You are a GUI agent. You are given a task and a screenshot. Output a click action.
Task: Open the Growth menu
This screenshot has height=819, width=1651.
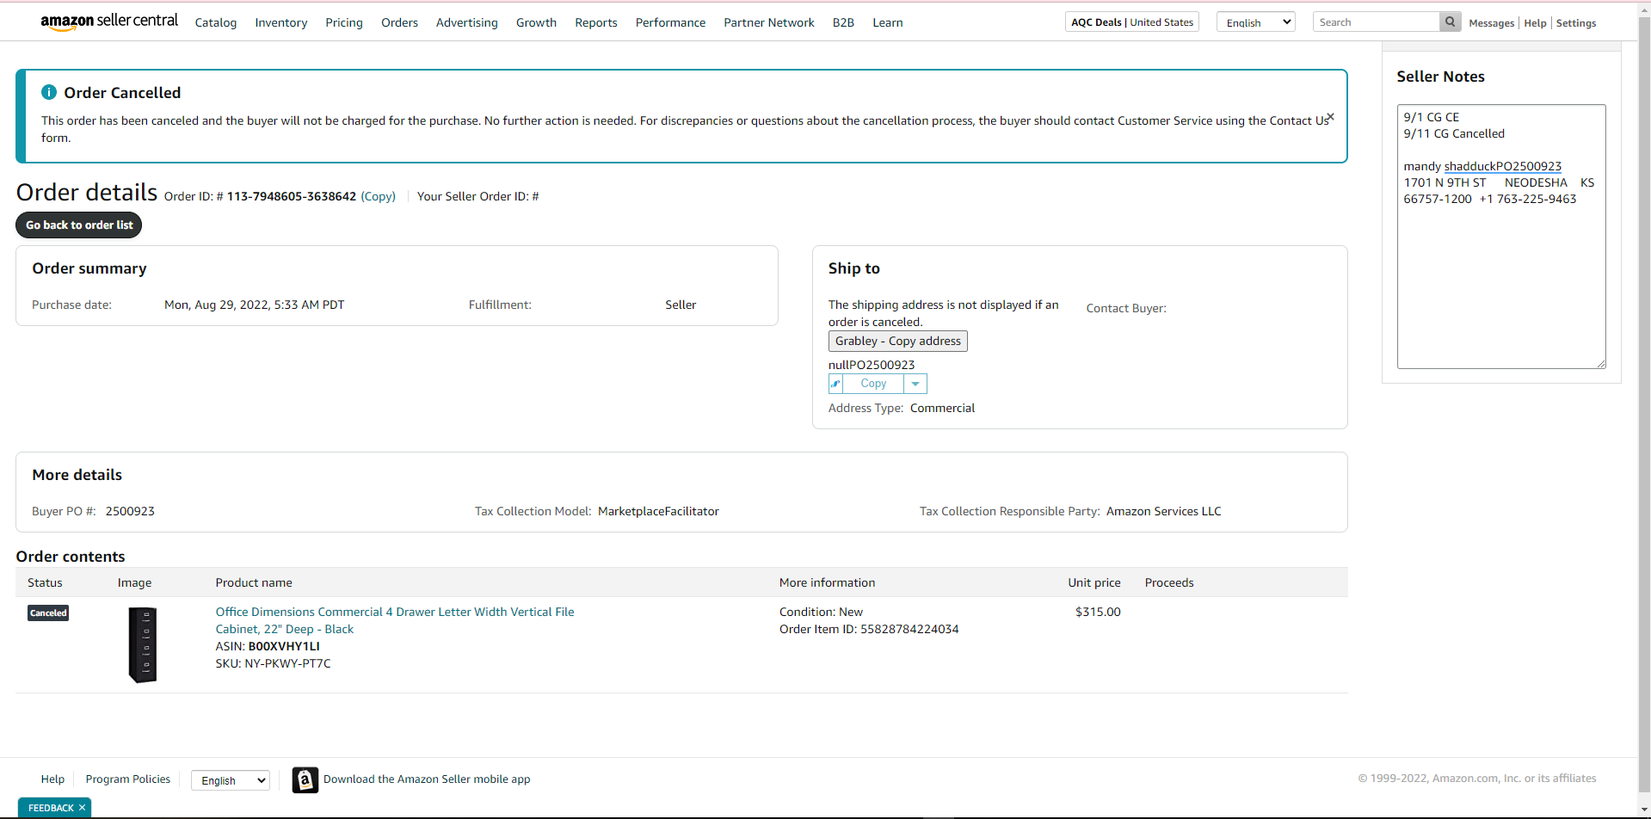(x=536, y=22)
